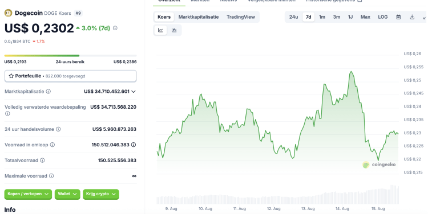
Task: Download chart data icon
Action: pyautogui.click(x=412, y=17)
